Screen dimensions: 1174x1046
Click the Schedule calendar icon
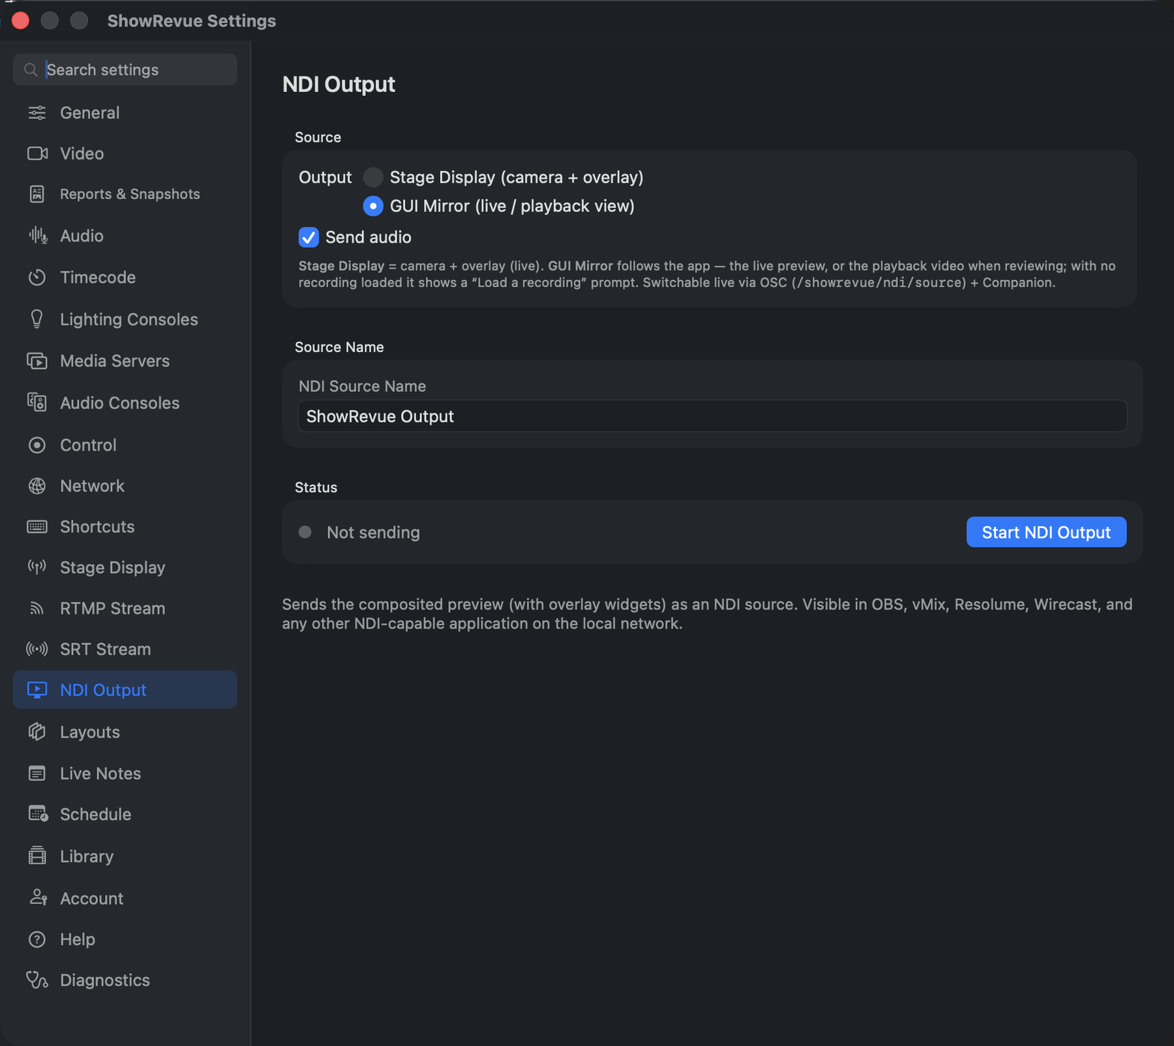pos(38,814)
